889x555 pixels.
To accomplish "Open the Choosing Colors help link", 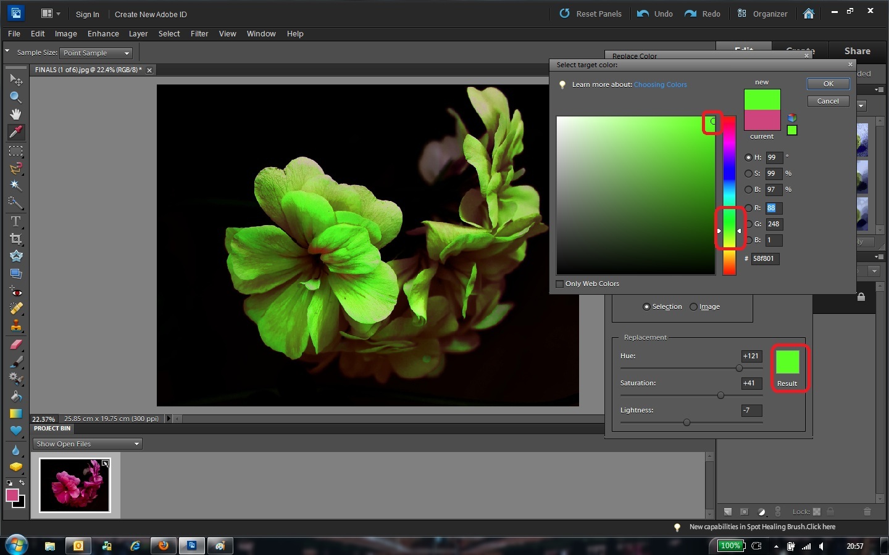I will coord(661,84).
